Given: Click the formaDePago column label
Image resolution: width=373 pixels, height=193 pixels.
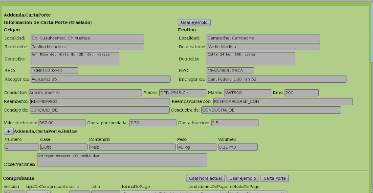Looking at the screenshot, I should coord(135,187).
